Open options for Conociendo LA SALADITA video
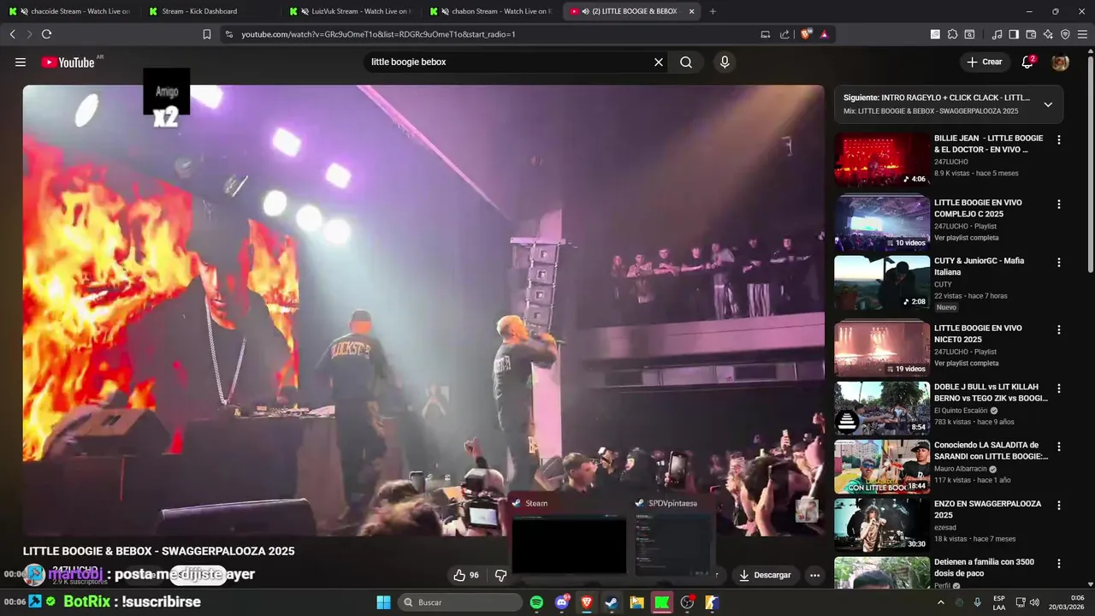 tap(1059, 447)
